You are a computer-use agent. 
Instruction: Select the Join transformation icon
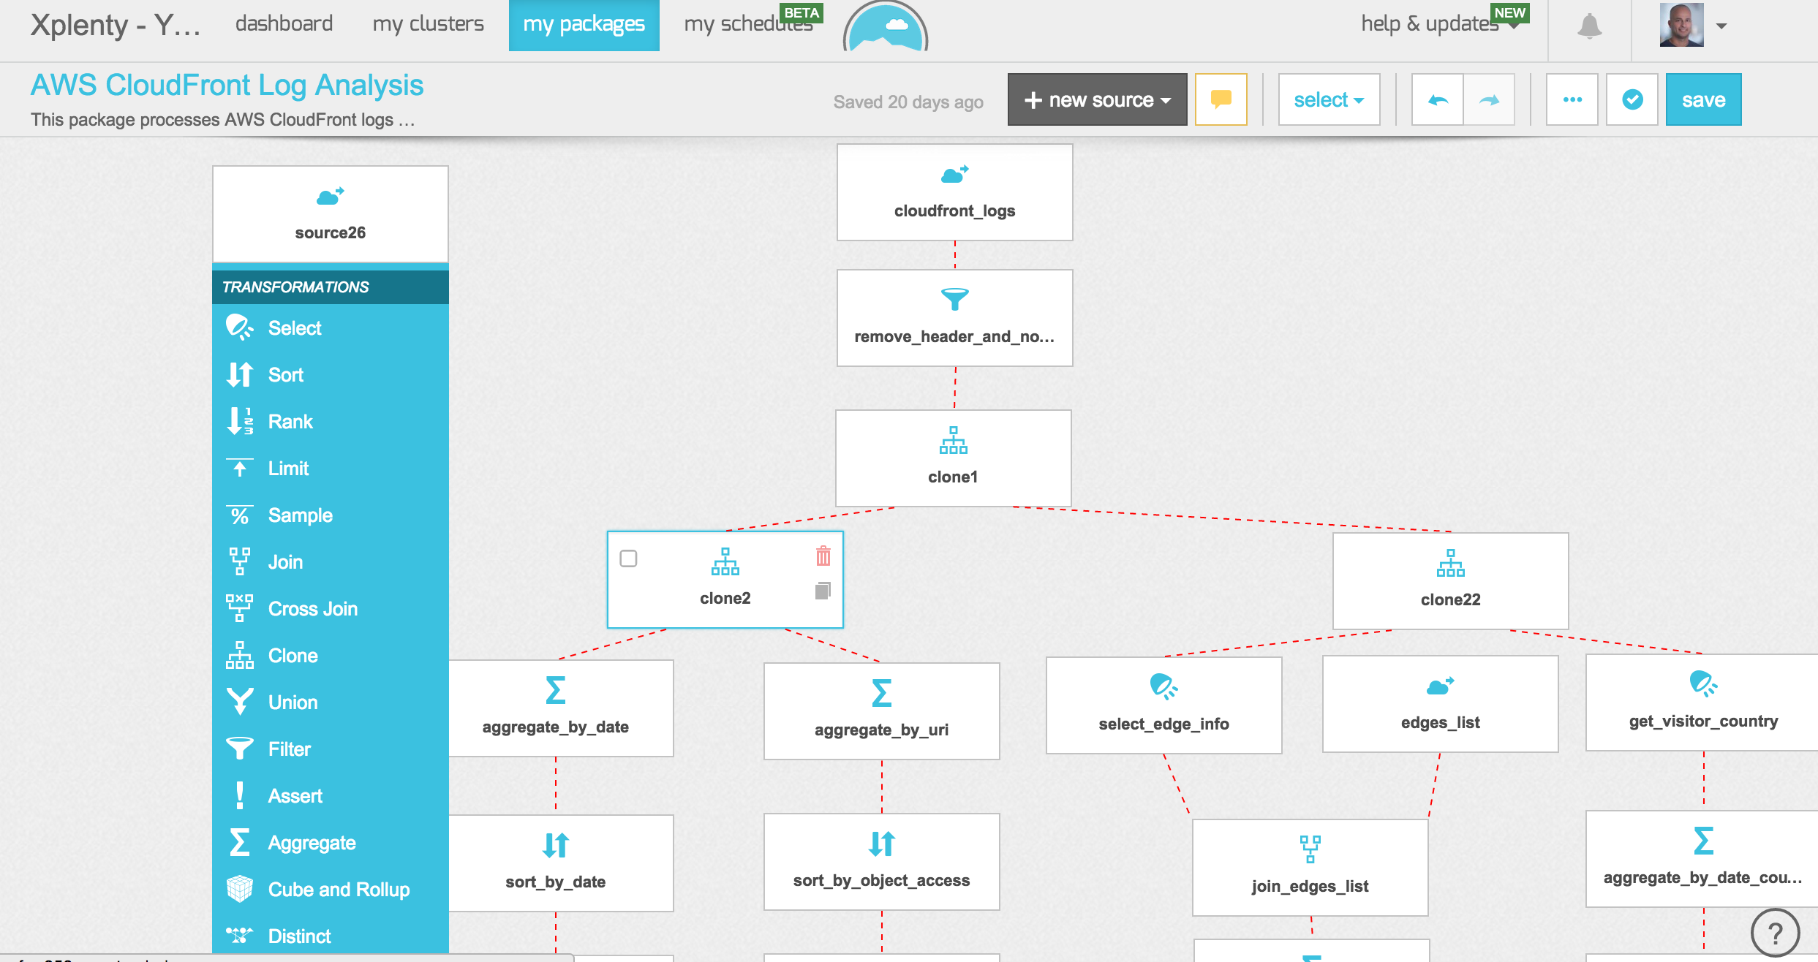(238, 561)
